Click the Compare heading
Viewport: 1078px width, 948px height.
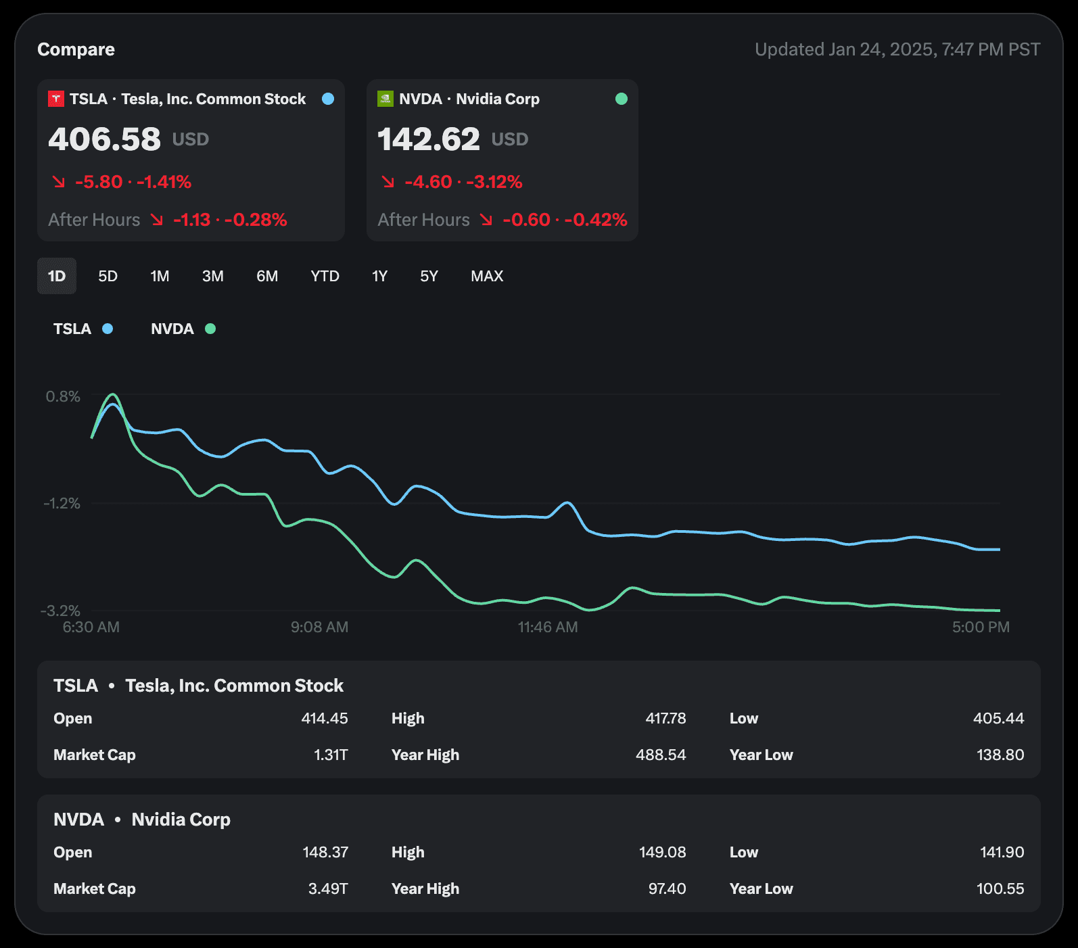pos(76,49)
